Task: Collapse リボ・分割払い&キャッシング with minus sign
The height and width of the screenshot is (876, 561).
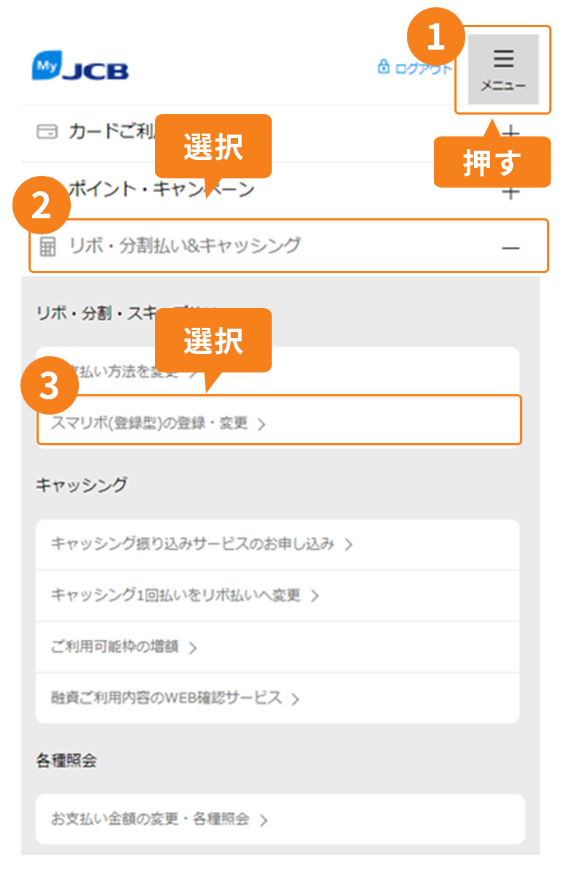Action: point(511,247)
